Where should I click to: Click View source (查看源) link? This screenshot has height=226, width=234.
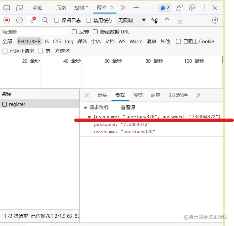(x=128, y=107)
